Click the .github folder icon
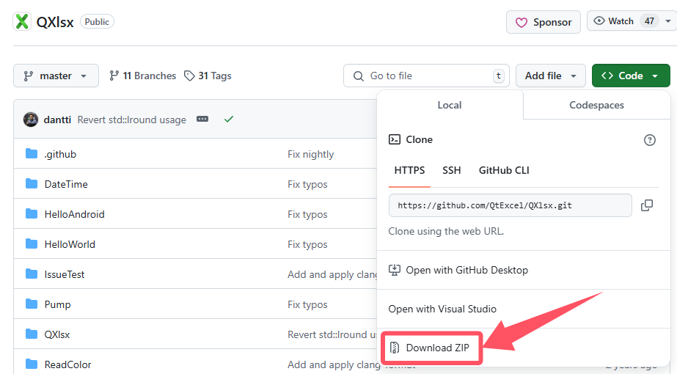677x374 pixels. pos(32,154)
